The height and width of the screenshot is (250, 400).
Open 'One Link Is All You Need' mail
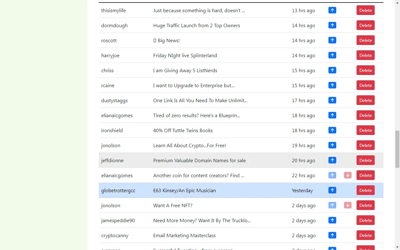pos(200,101)
